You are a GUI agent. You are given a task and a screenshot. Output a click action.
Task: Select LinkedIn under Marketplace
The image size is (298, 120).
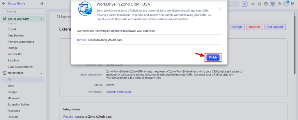[x=13, y=117]
